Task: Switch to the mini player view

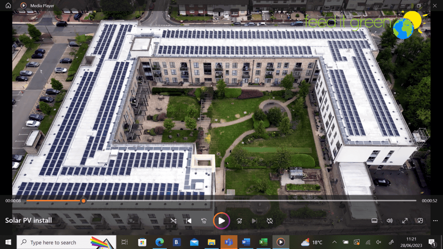Action: click(420, 221)
